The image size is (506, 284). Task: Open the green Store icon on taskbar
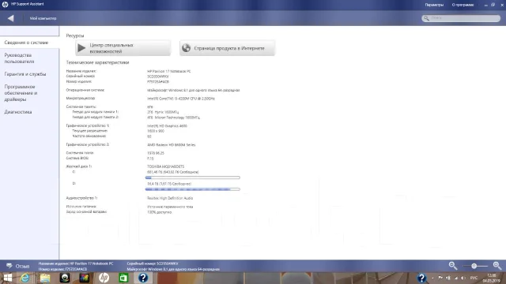pyautogui.click(x=123, y=278)
